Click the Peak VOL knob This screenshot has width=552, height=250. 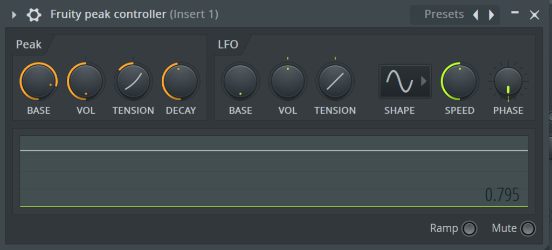[x=86, y=81]
